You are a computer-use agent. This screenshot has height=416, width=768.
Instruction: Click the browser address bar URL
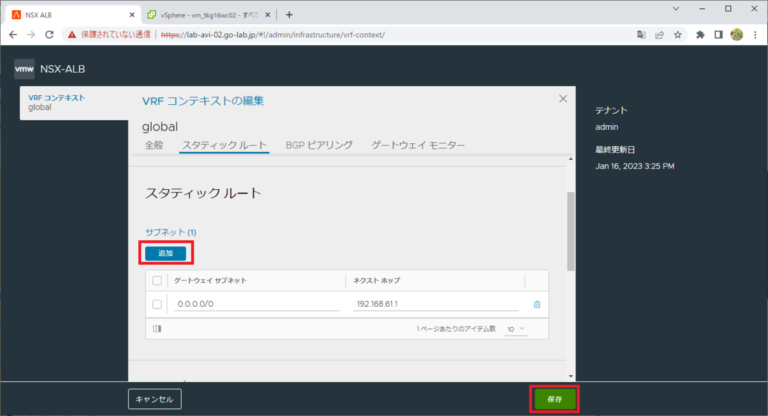[x=273, y=35]
